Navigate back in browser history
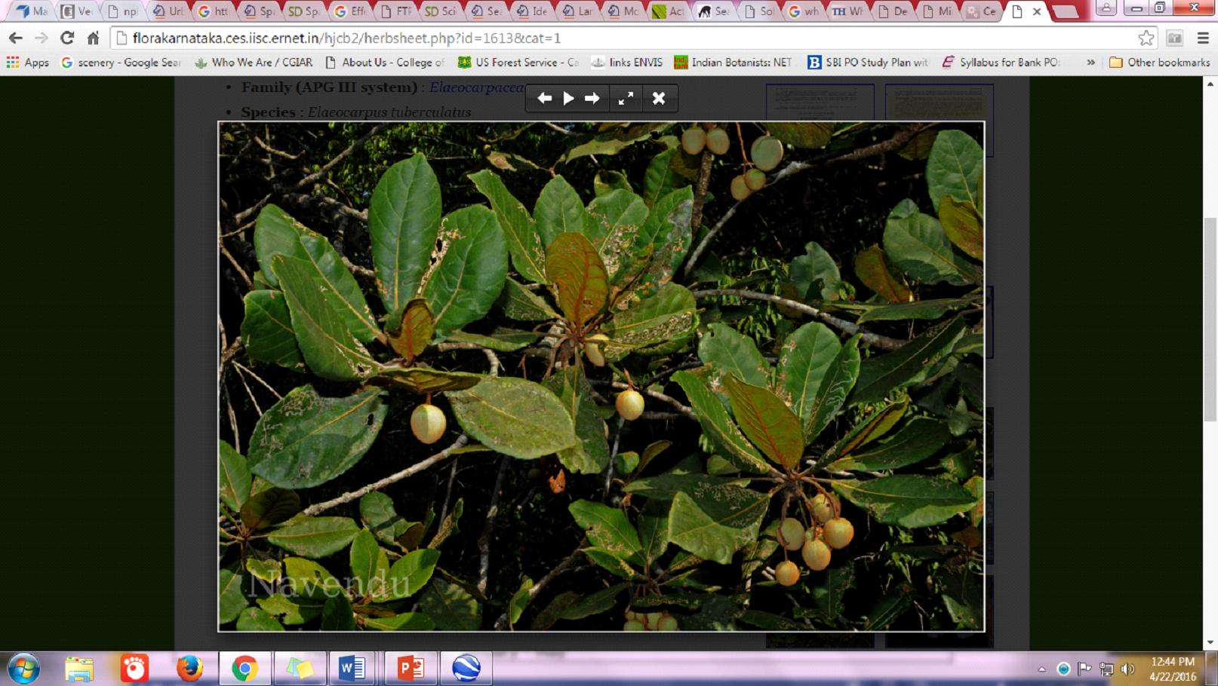Viewport: 1218px width, 686px height. [16, 38]
